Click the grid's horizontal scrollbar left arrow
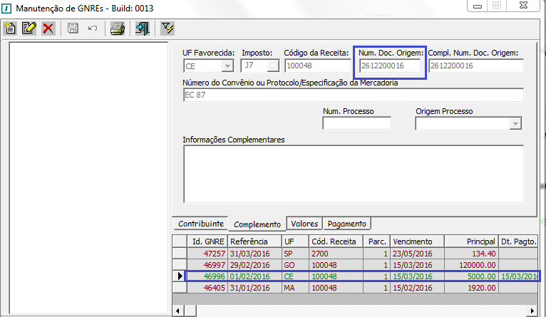The width and height of the screenshot is (546, 317). (178, 311)
